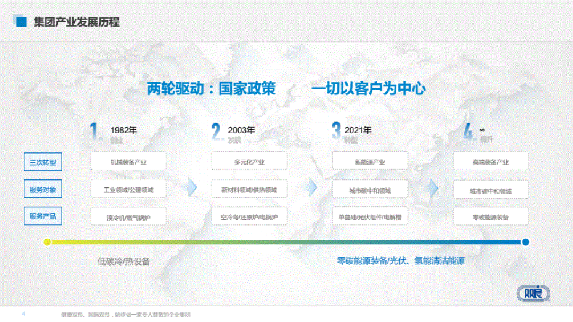
Task: Click the 零碳能源装备/光伏、氢能清洁能源 caption
Action: pos(401,261)
